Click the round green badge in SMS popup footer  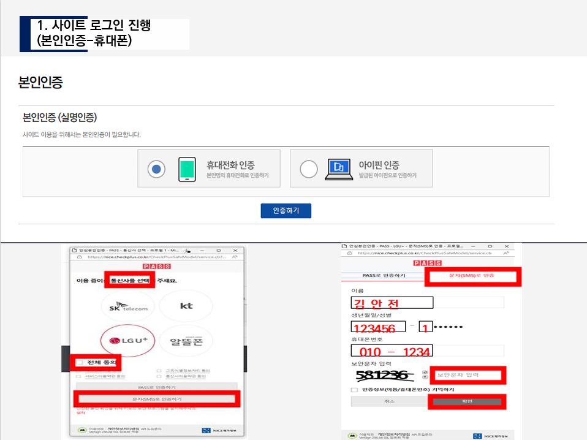pyautogui.click(x=352, y=436)
